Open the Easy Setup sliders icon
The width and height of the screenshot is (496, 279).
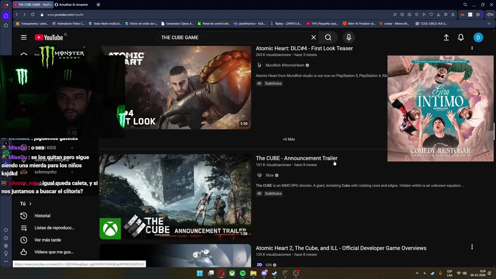[446, 15]
